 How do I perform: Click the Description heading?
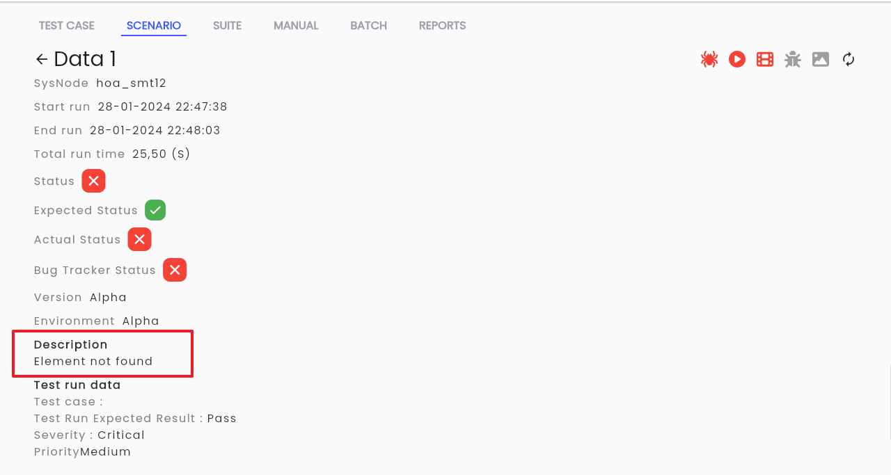click(x=71, y=345)
